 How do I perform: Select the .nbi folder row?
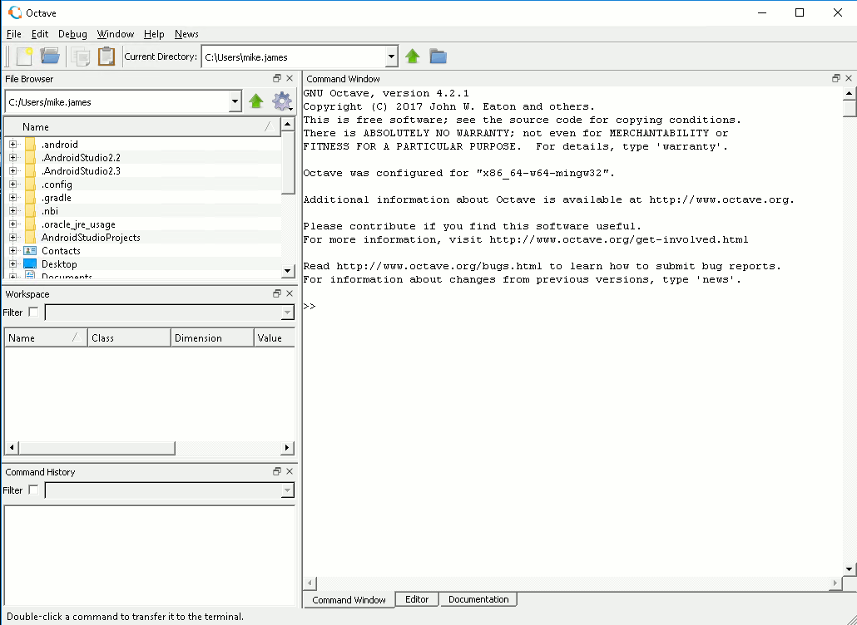click(x=143, y=211)
